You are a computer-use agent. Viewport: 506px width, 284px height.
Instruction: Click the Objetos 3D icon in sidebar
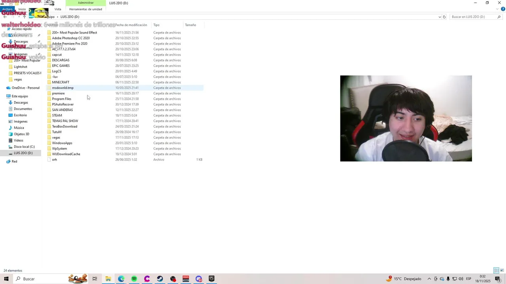click(11, 134)
